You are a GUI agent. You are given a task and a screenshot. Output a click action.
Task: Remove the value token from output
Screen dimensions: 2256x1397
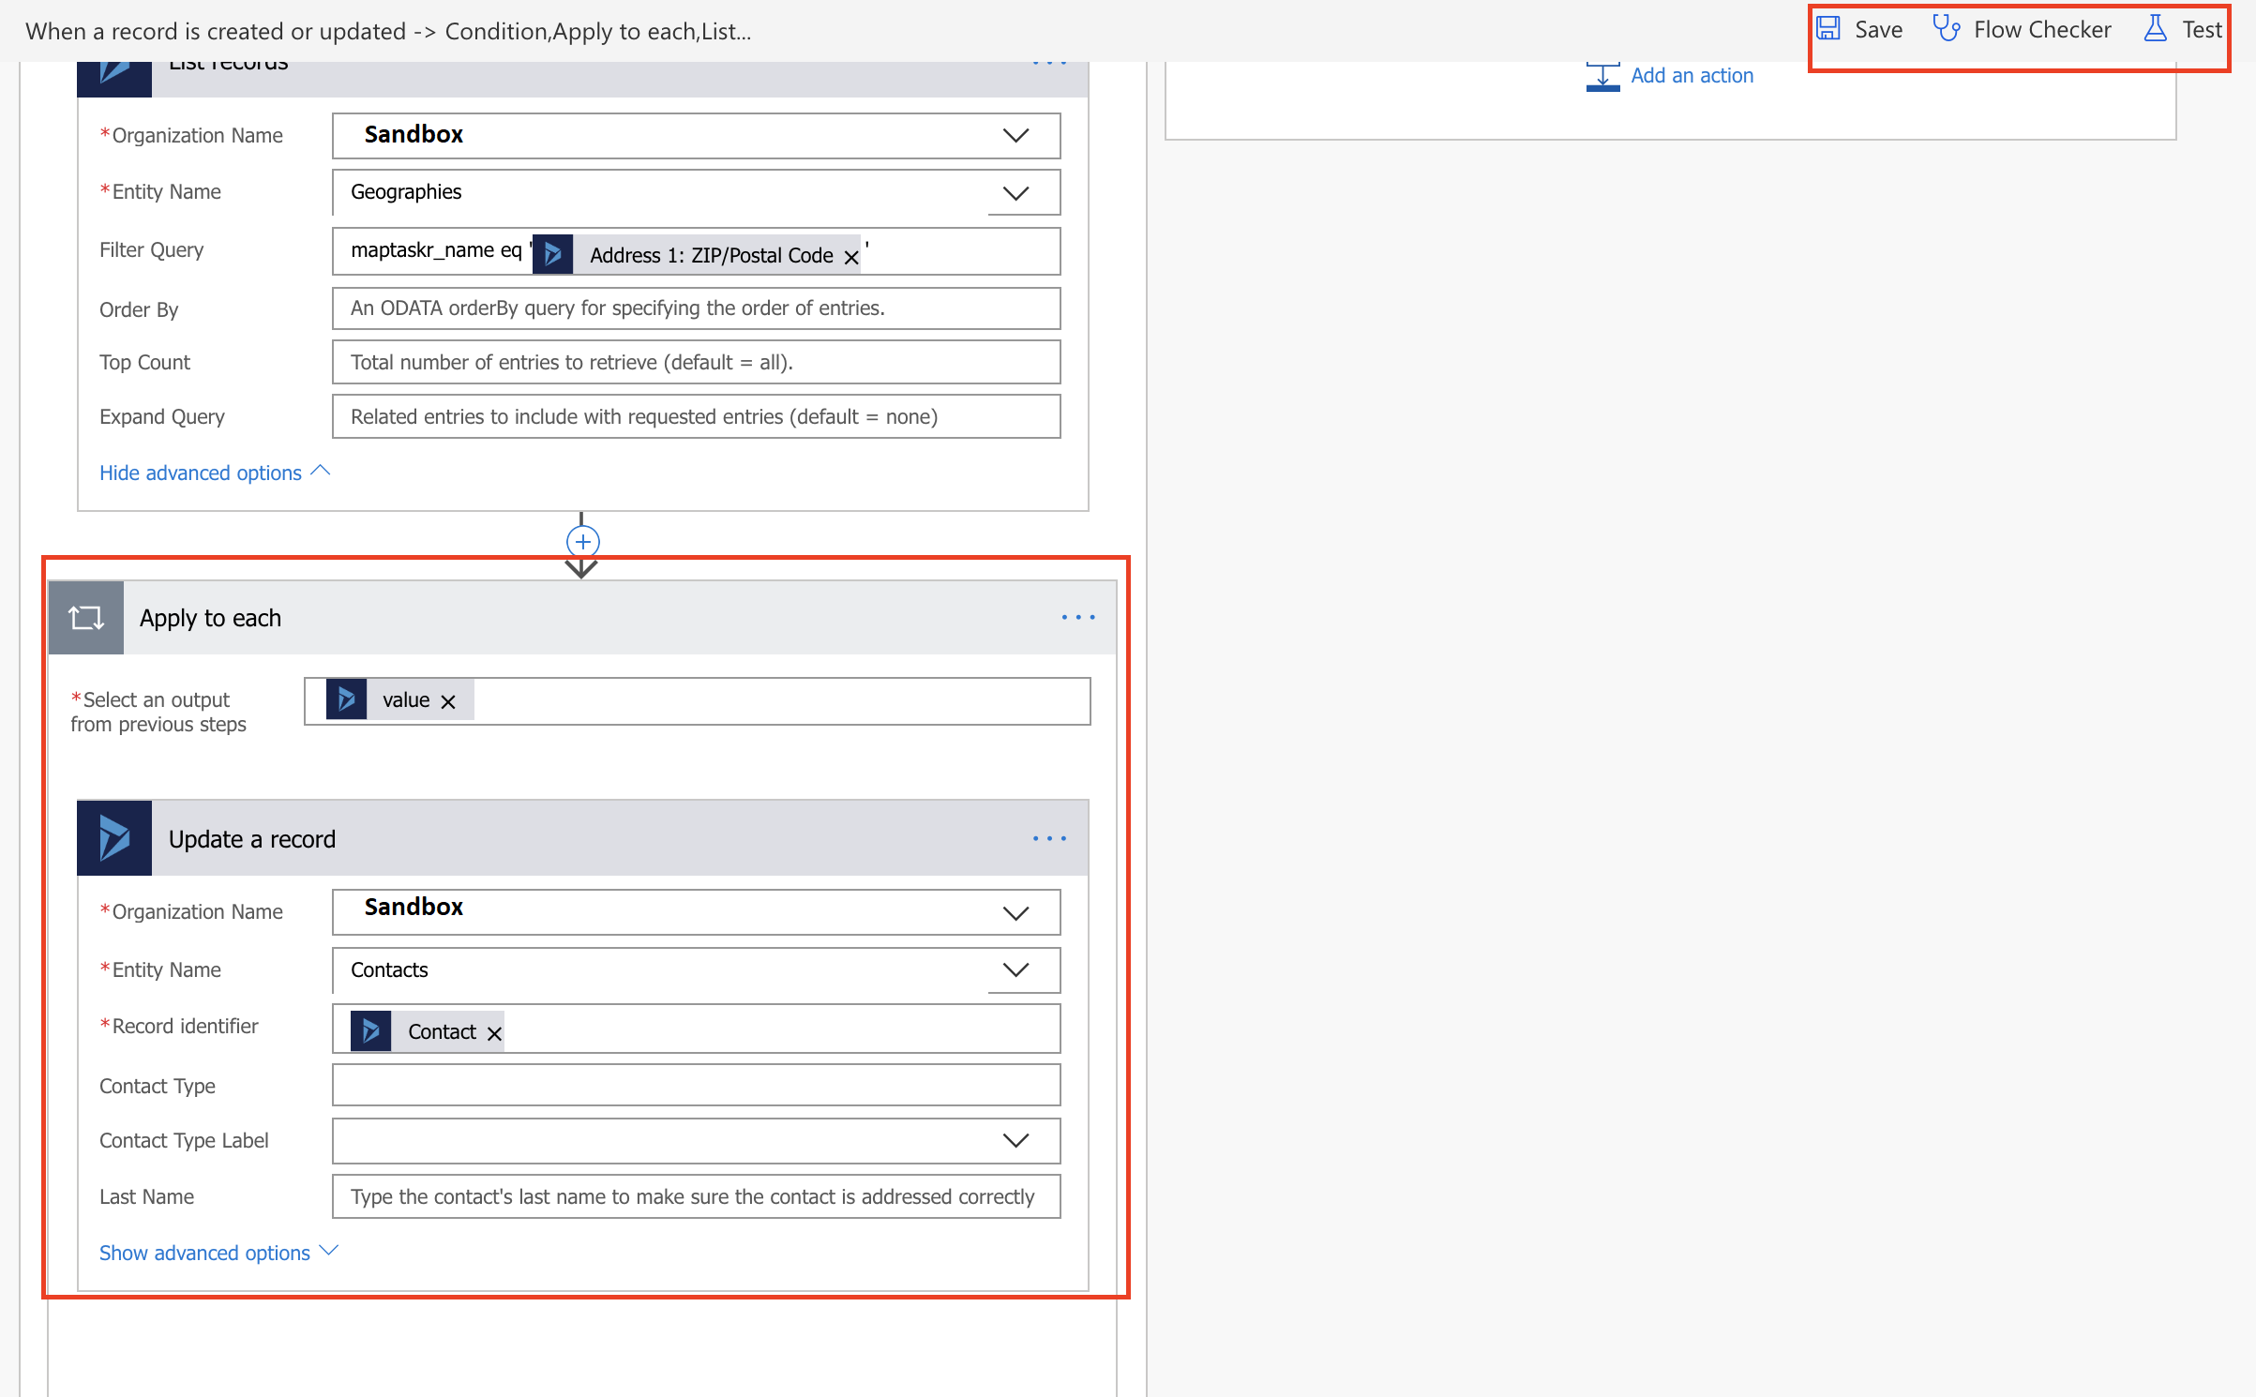[448, 701]
